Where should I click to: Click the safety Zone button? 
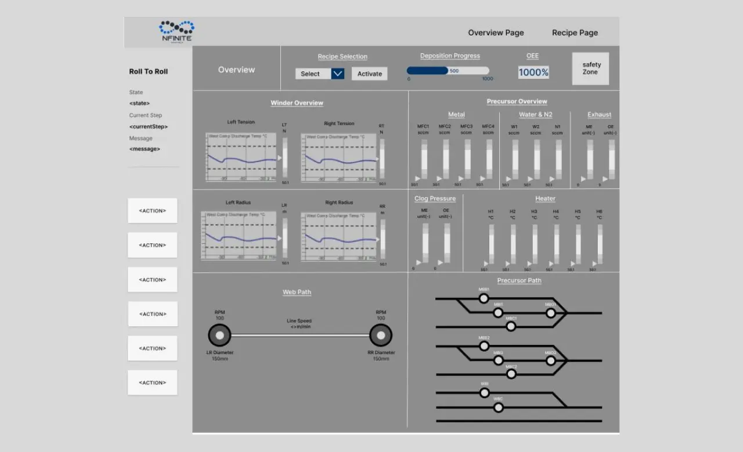(x=591, y=69)
